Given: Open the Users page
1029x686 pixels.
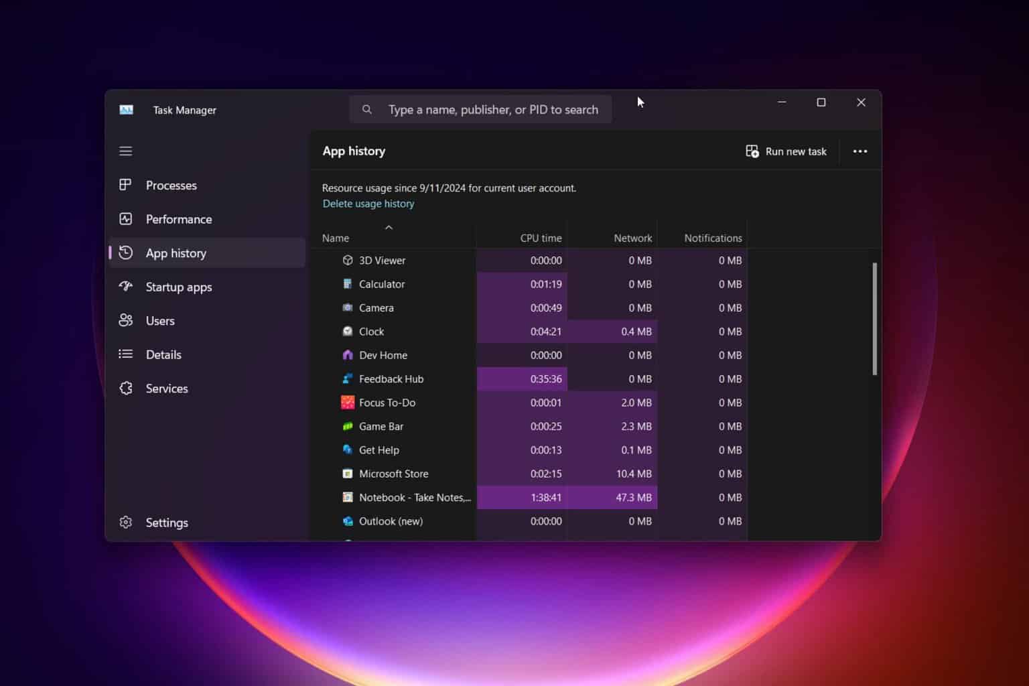Looking at the screenshot, I should pos(207,320).
